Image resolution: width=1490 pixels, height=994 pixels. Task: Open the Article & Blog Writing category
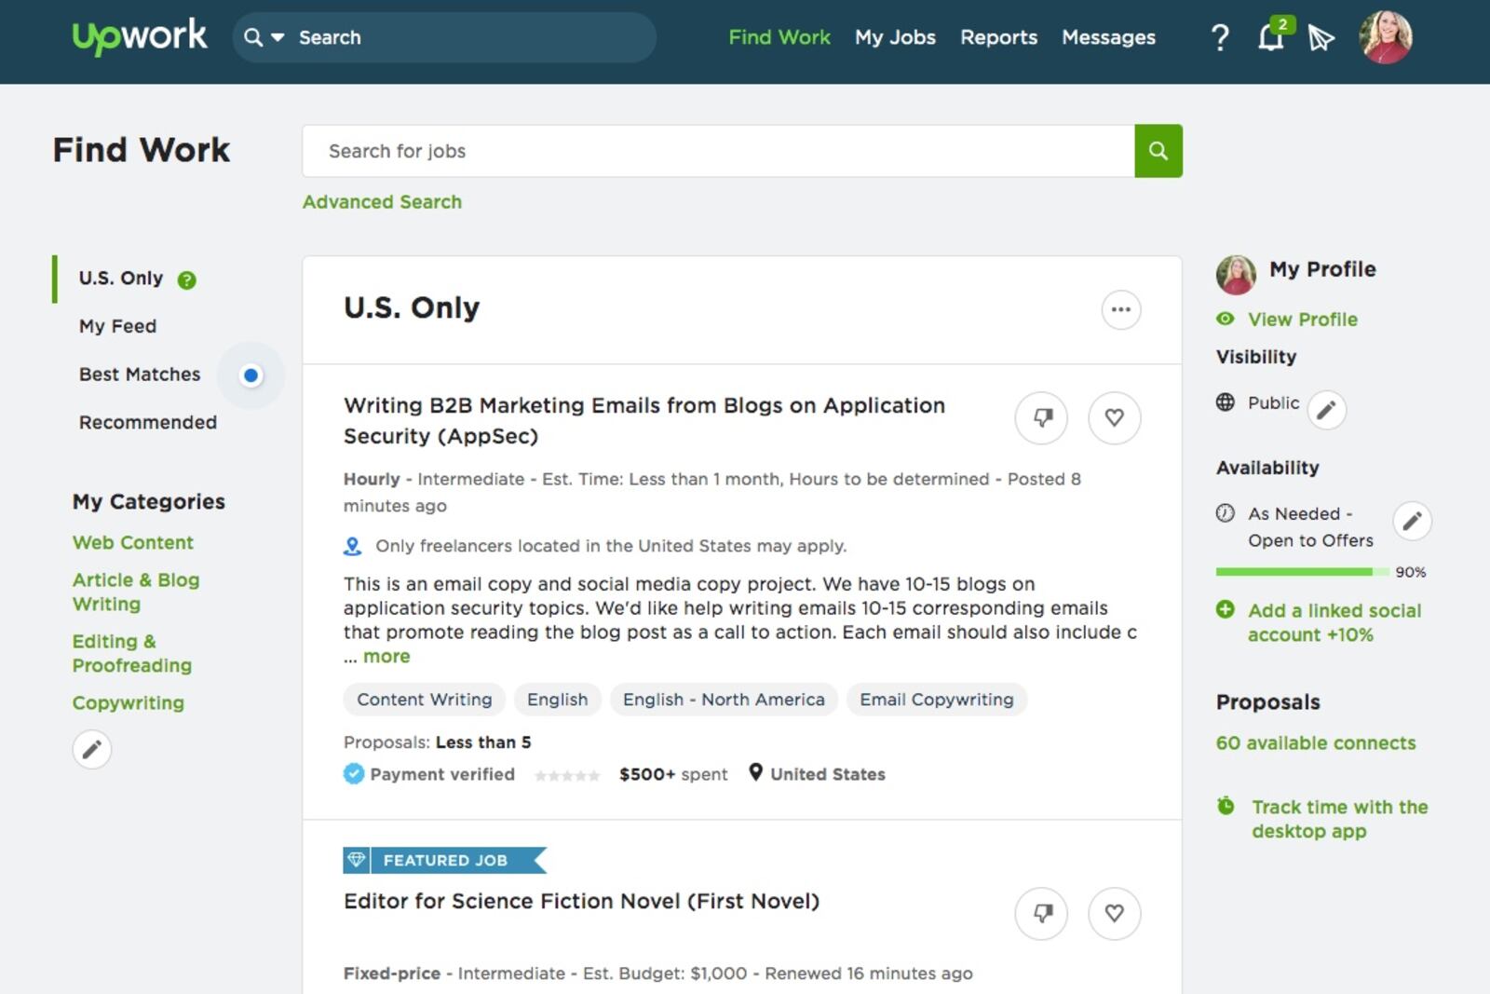[136, 592]
